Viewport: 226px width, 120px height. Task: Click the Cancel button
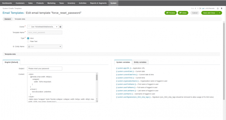[195, 13]
